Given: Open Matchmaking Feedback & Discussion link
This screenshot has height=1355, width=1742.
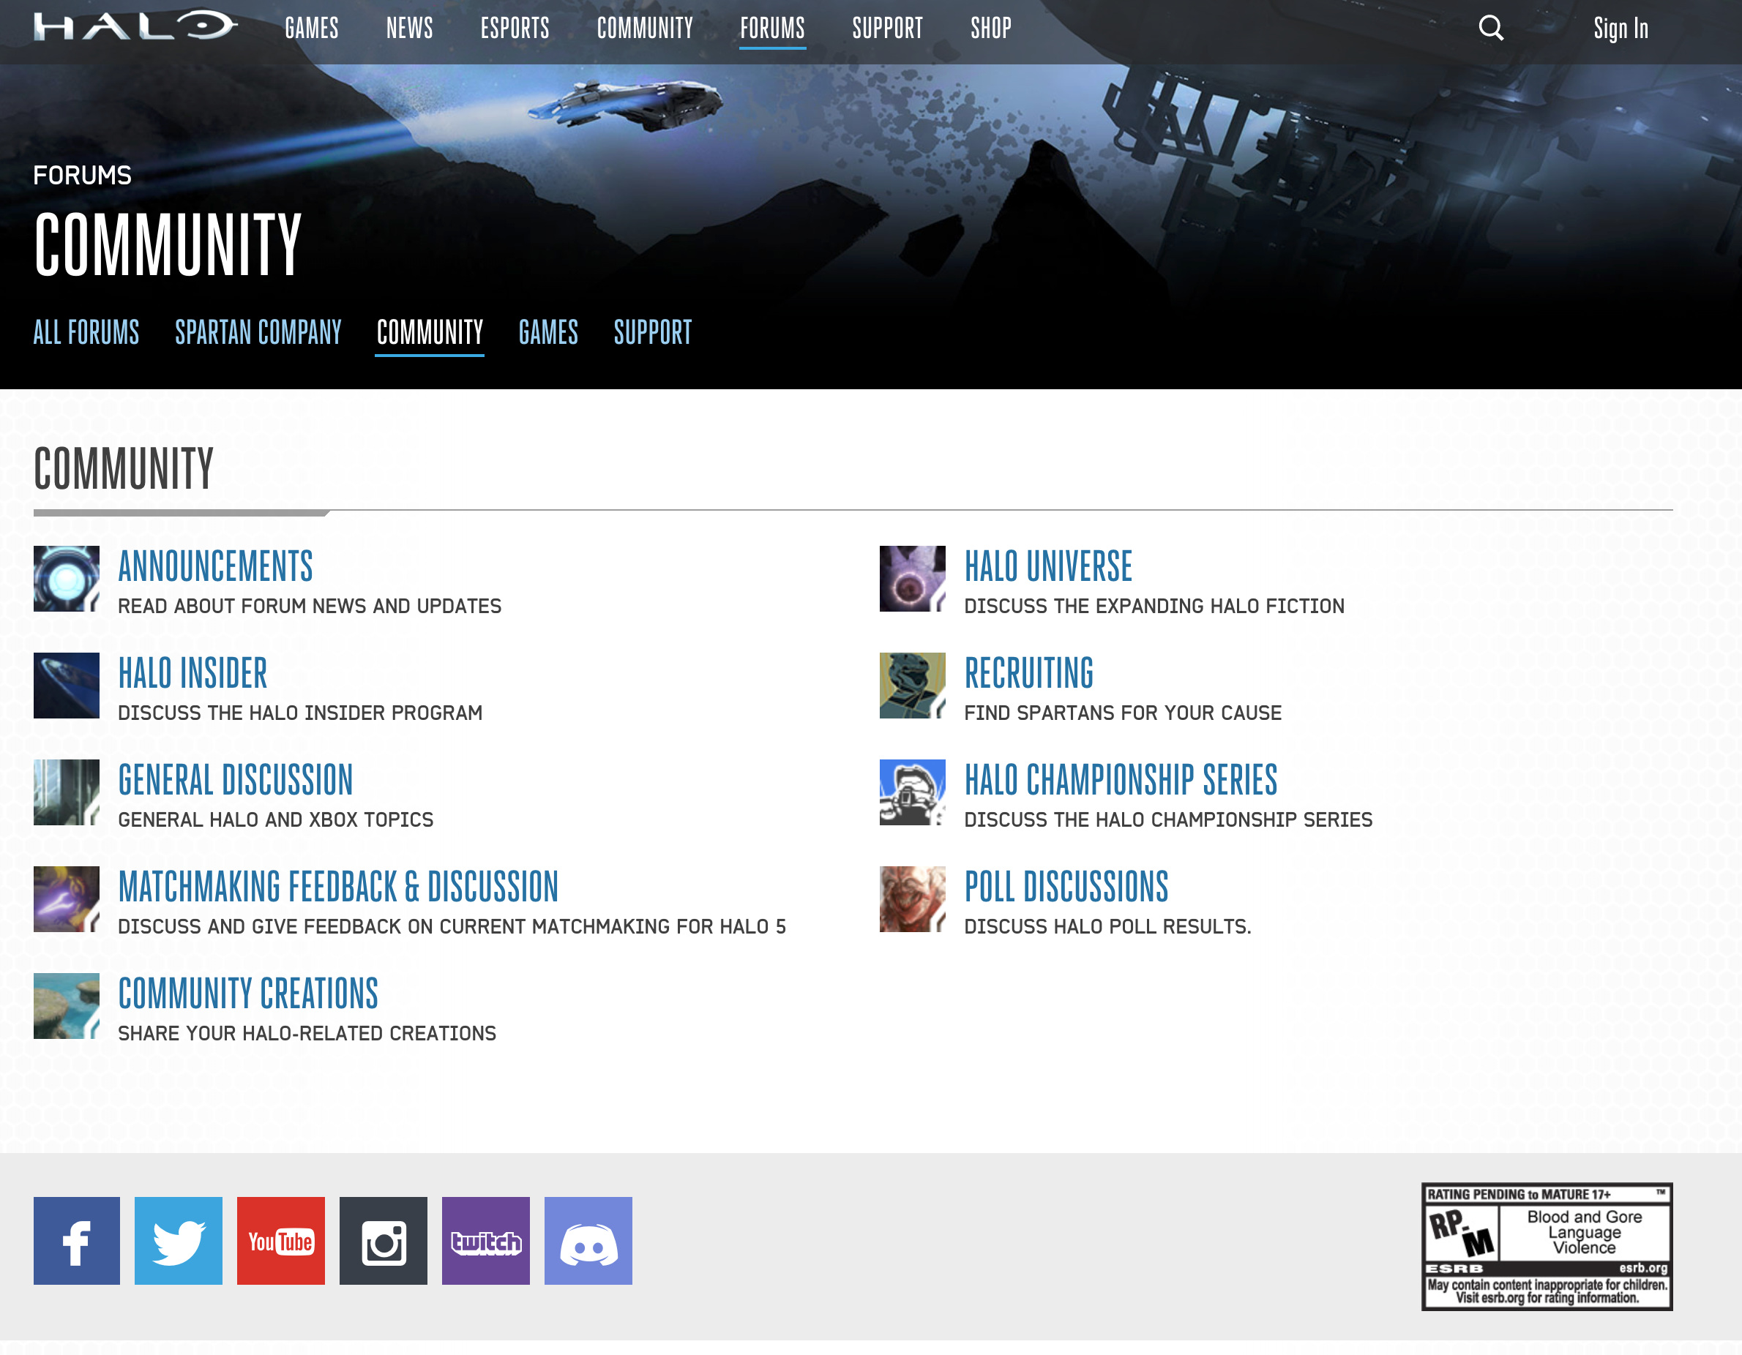Looking at the screenshot, I should [338, 887].
